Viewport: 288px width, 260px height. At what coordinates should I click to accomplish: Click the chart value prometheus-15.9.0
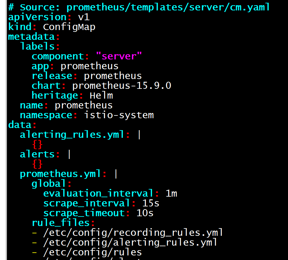[x=122, y=85]
